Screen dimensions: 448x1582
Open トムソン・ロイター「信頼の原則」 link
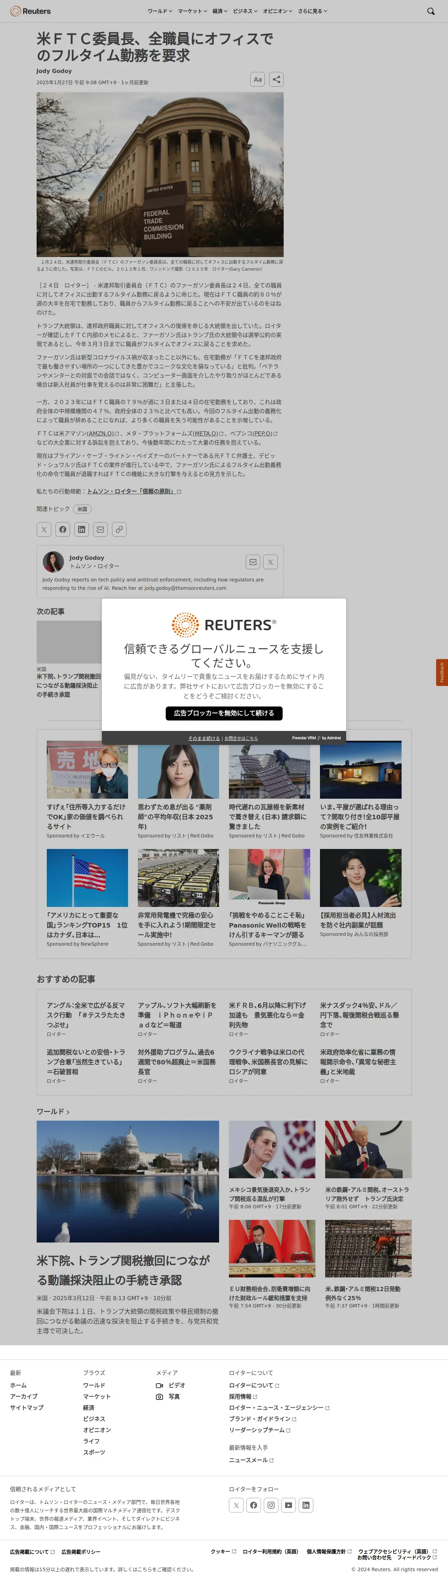click(x=134, y=491)
